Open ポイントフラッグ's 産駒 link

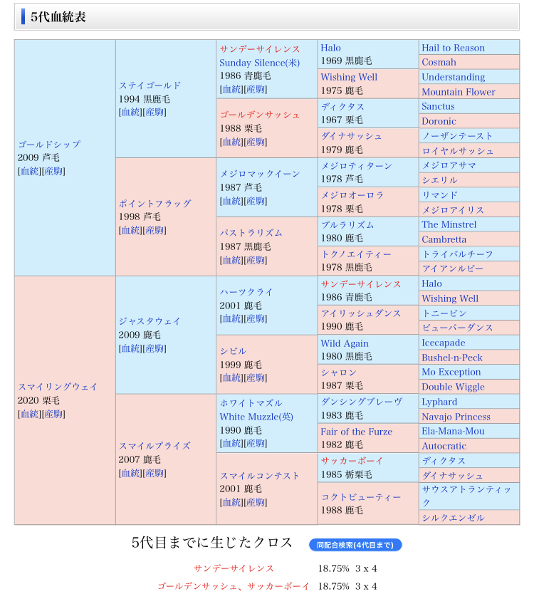tap(155, 230)
